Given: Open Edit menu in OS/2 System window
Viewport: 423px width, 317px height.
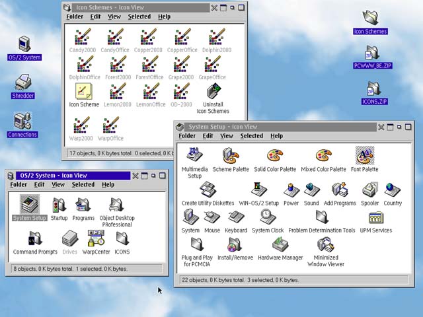Looking at the screenshot, I should pyautogui.click(x=39, y=185).
